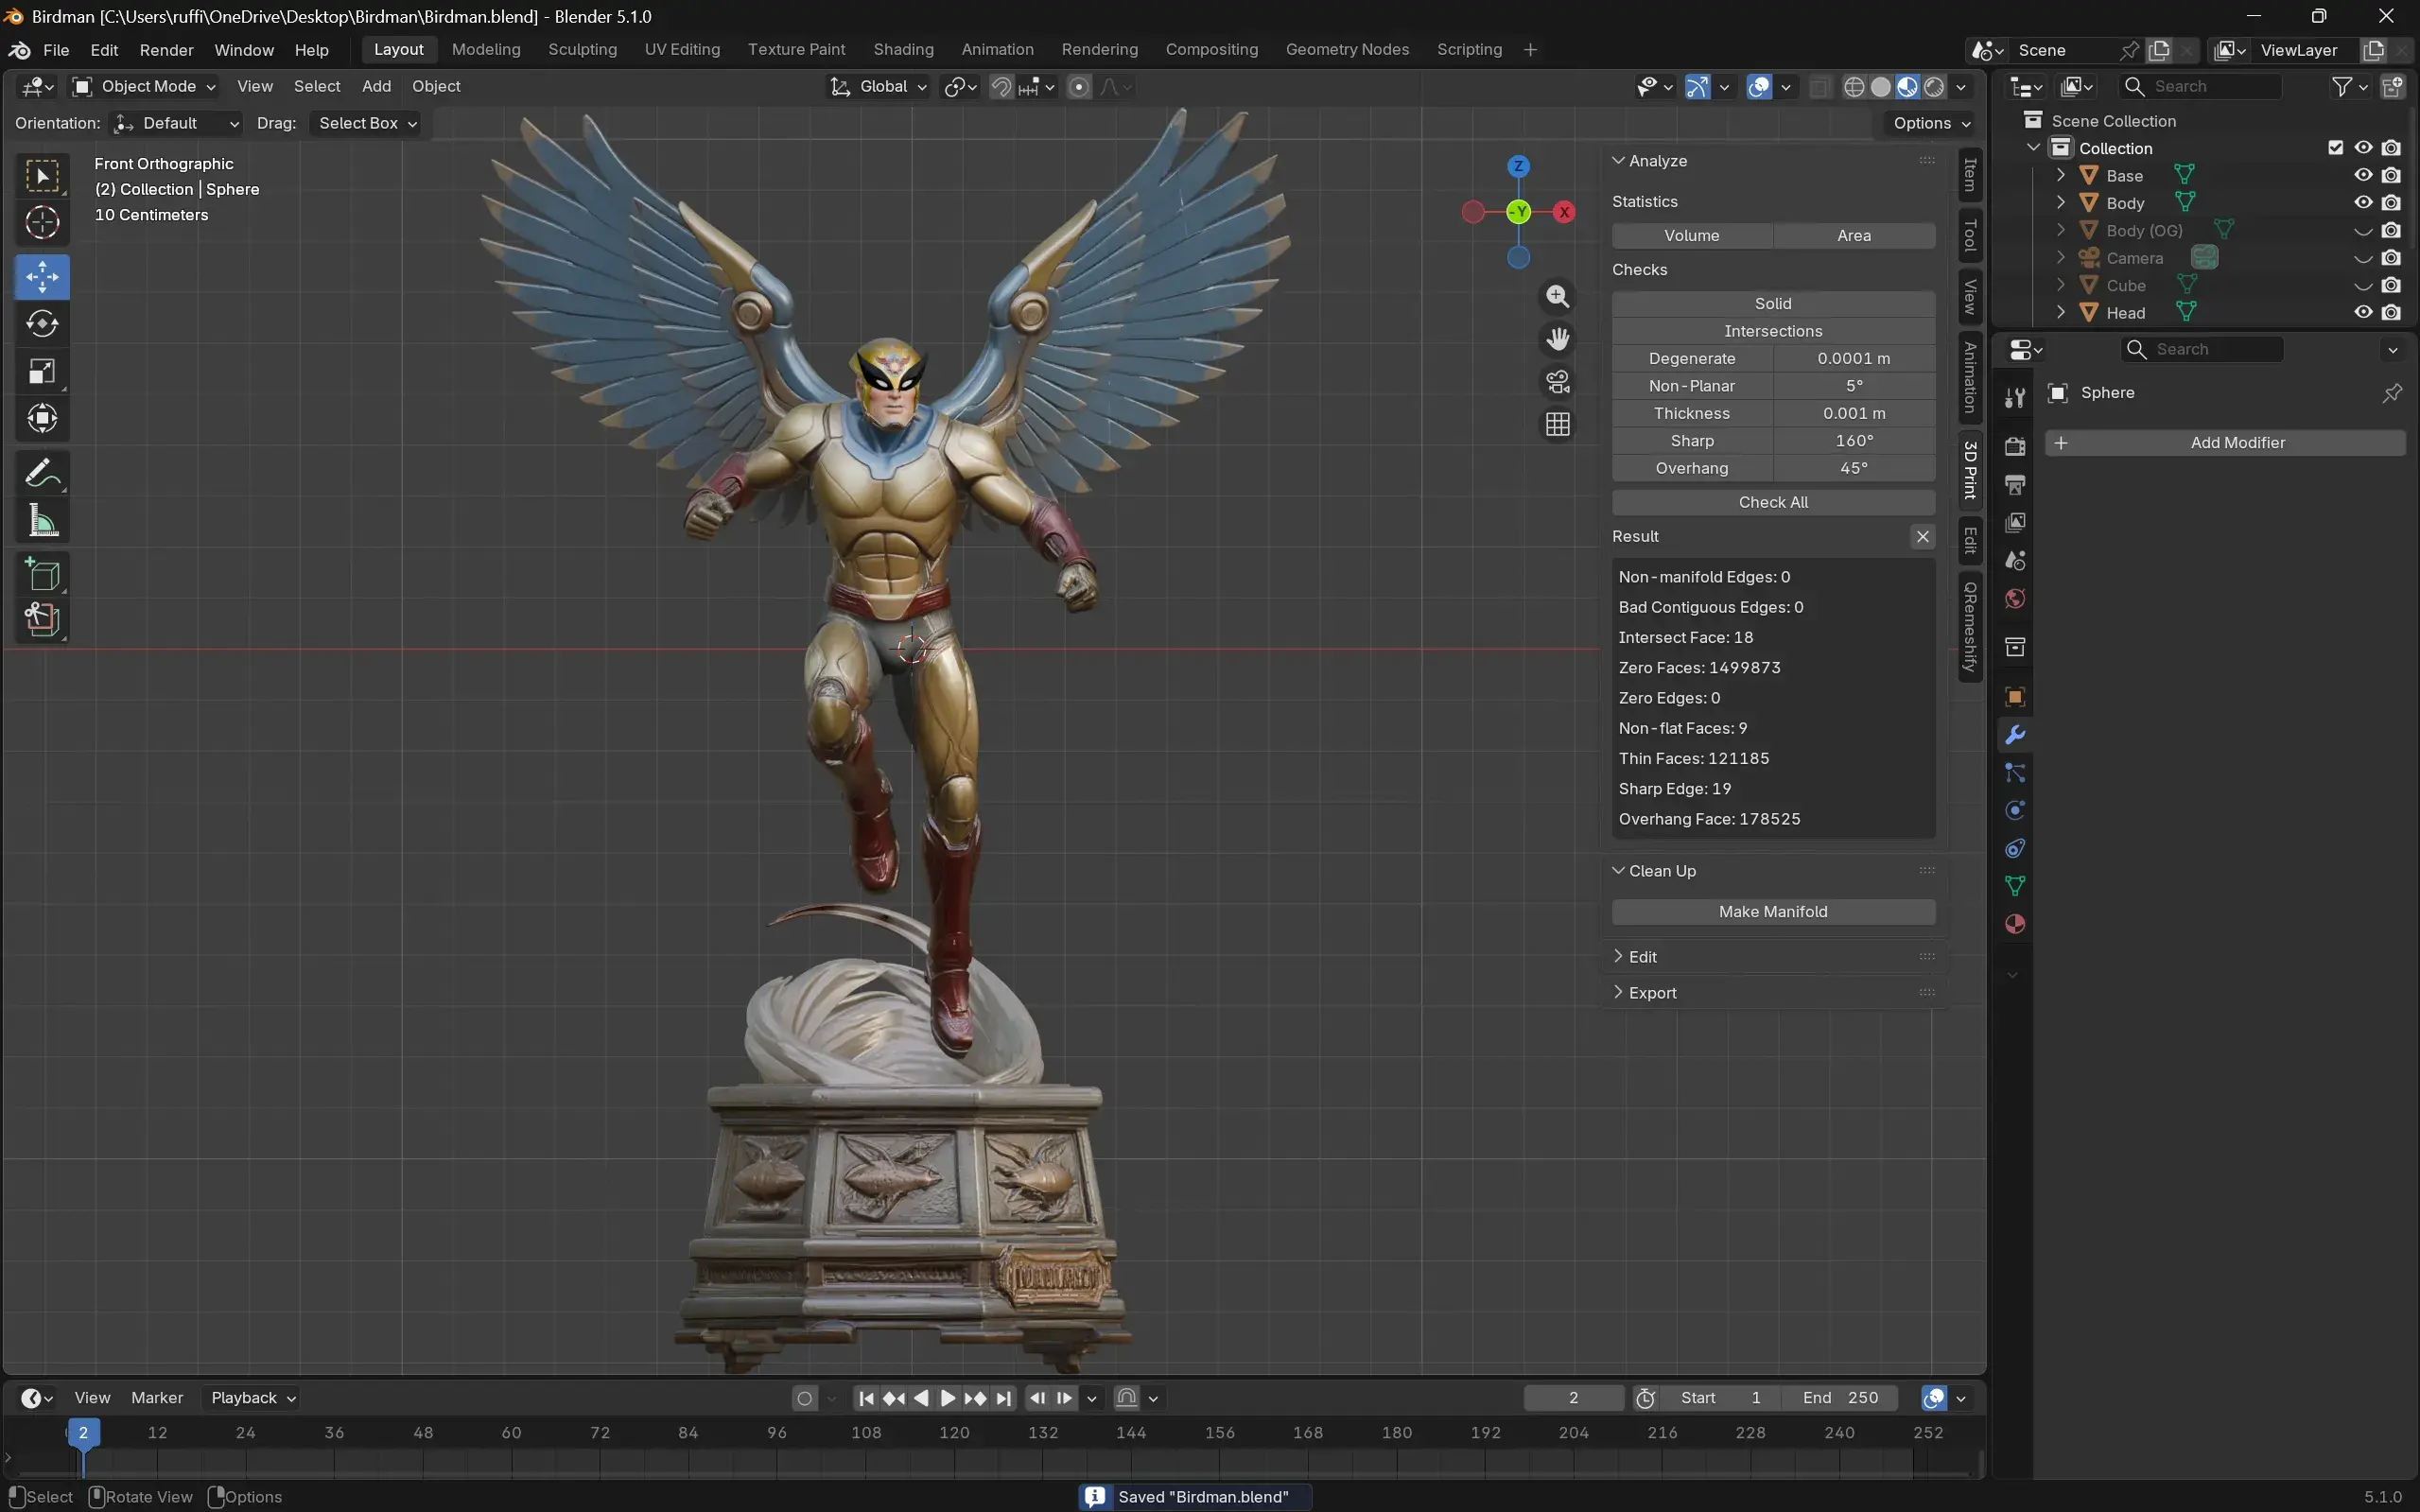Open the Particles properties icon
This screenshot has height=1512, width=2420.
[2015, 773]
